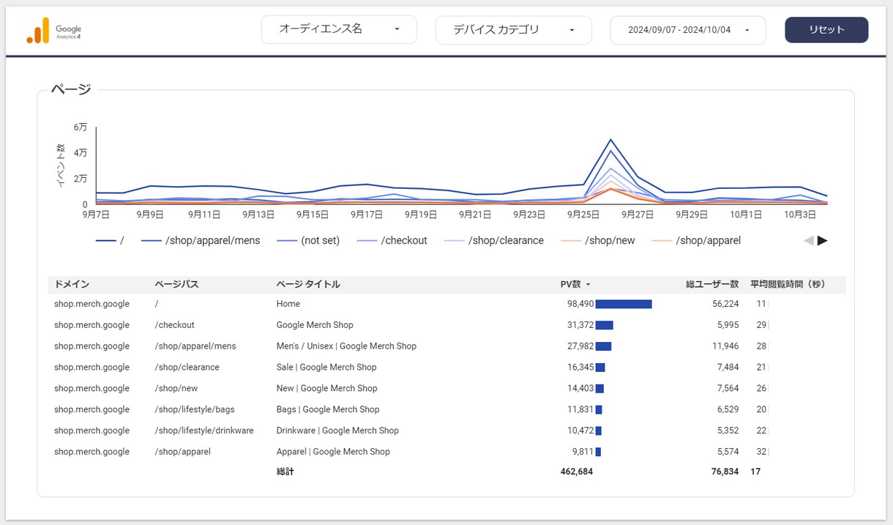Click the 9月25日 x-axis label
The image size is (893, 525).
(x=583, y=215)
